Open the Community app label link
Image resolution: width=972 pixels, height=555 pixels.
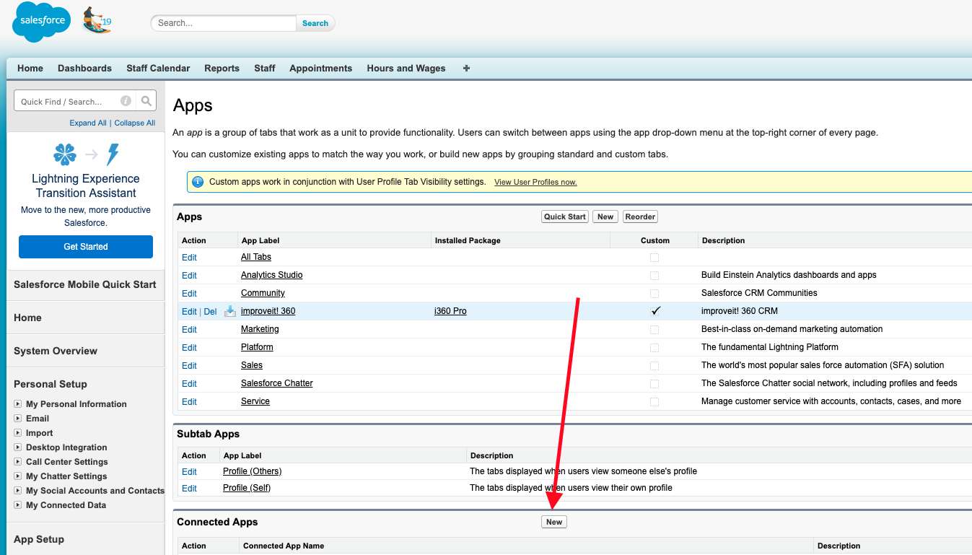[x=263, y=293]
